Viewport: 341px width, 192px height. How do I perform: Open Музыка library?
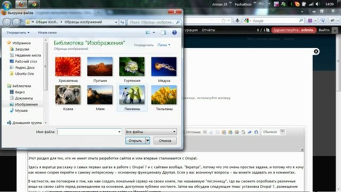click(19, 110)
